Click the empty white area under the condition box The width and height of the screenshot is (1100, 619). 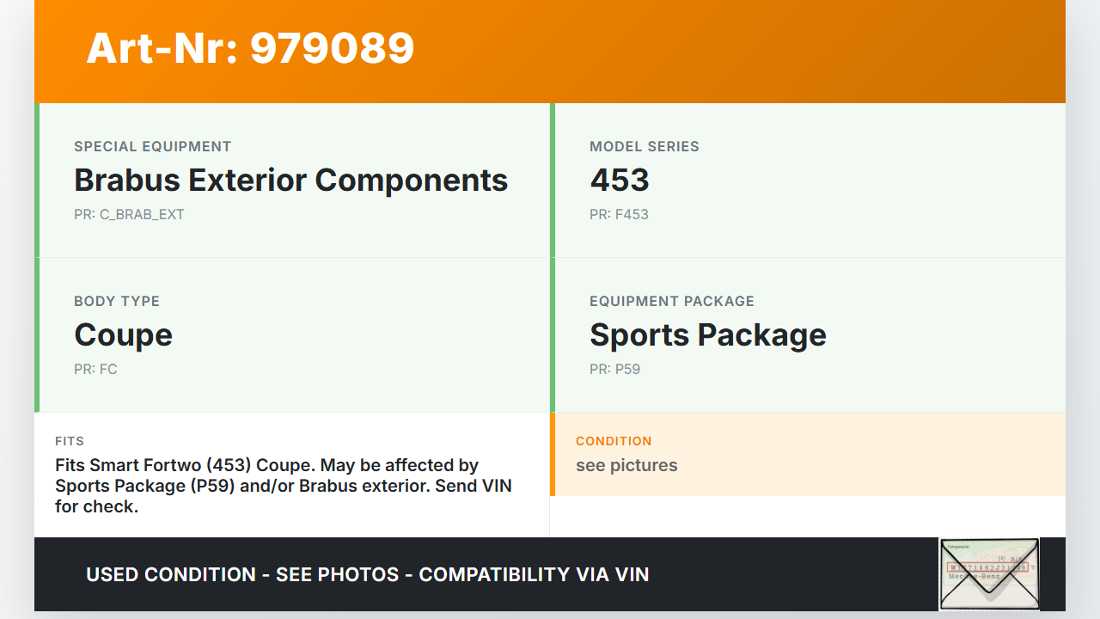tap(807, 516)
